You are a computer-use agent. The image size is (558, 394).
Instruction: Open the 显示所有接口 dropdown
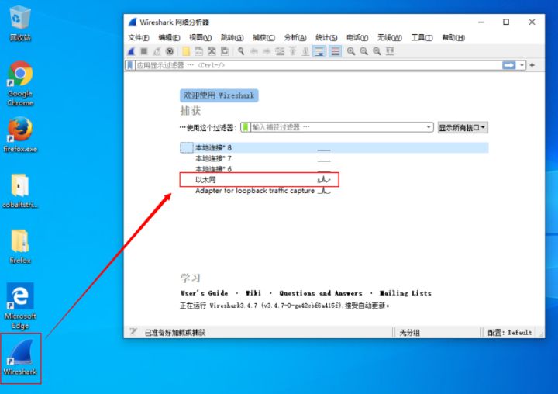[x=463, y=127]
